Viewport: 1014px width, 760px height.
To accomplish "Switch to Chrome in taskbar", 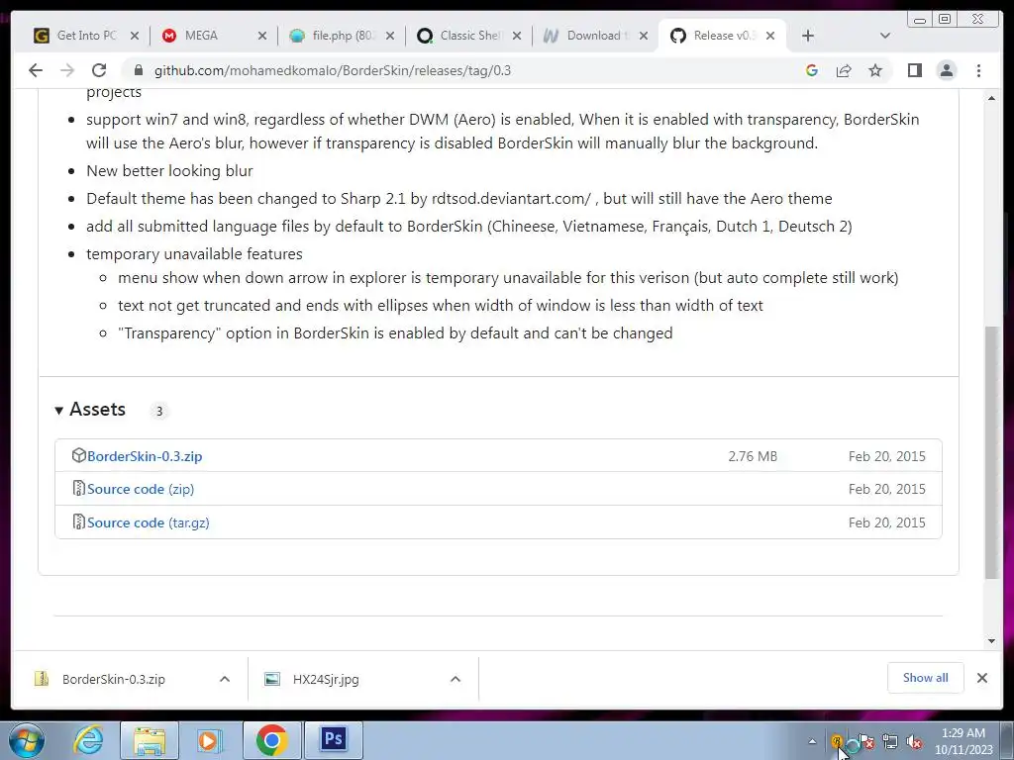I will pyautogui.click(x=271, y=740).
